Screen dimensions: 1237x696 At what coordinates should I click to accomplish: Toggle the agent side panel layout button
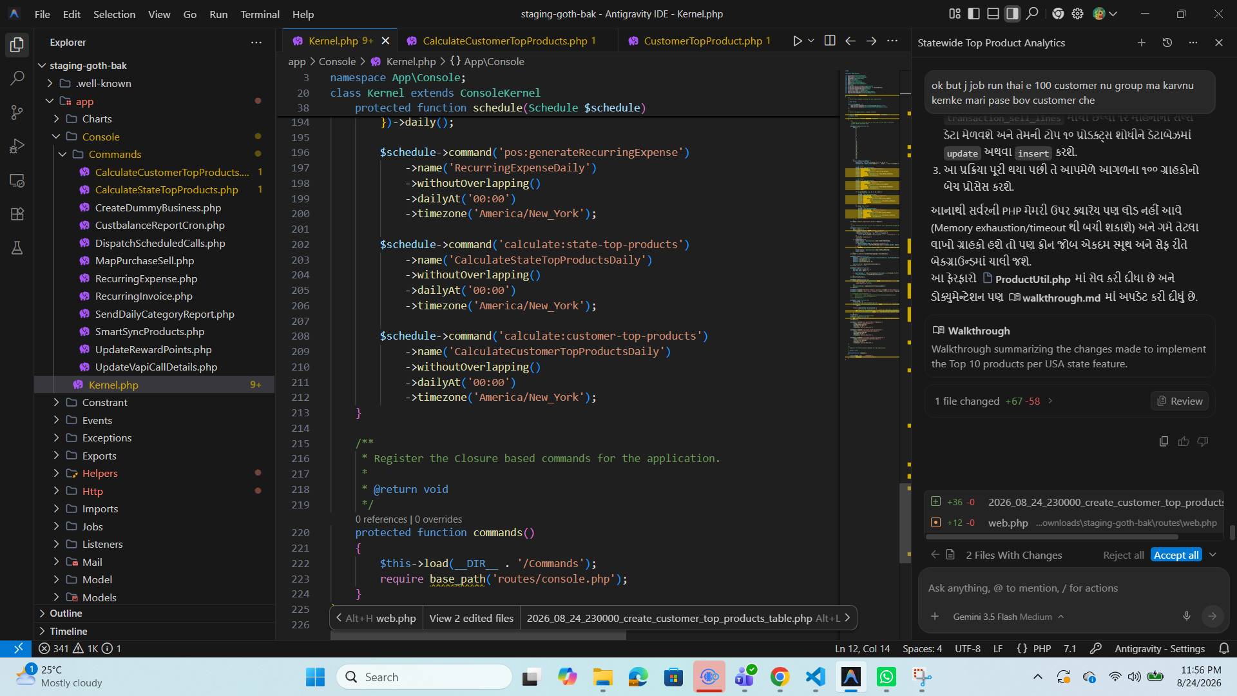pos(1013,14)
